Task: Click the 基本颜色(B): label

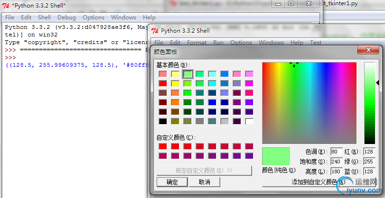Action: click(x=173, y=65)
